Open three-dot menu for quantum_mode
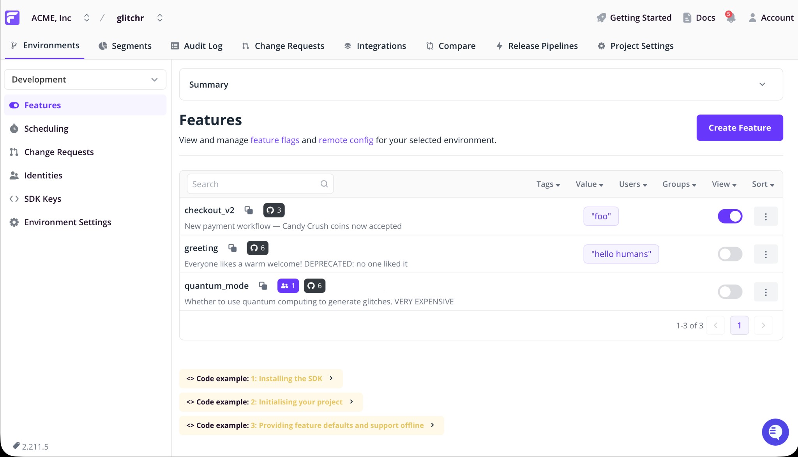 [765, 292]
